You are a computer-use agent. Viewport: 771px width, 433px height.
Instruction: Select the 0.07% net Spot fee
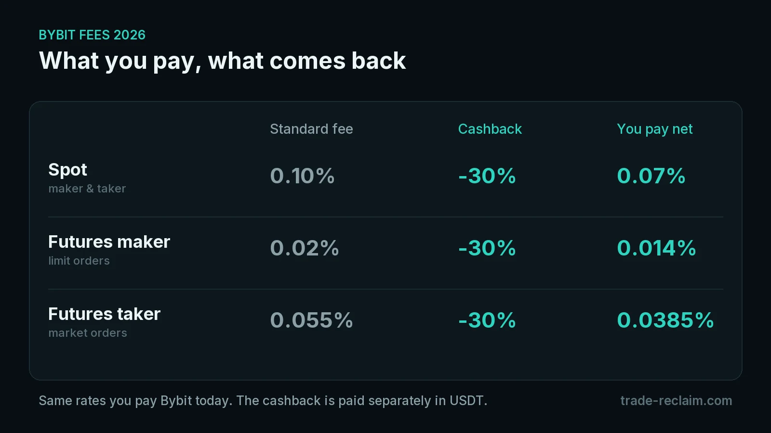pyautogui.click(x=651, y=176)
